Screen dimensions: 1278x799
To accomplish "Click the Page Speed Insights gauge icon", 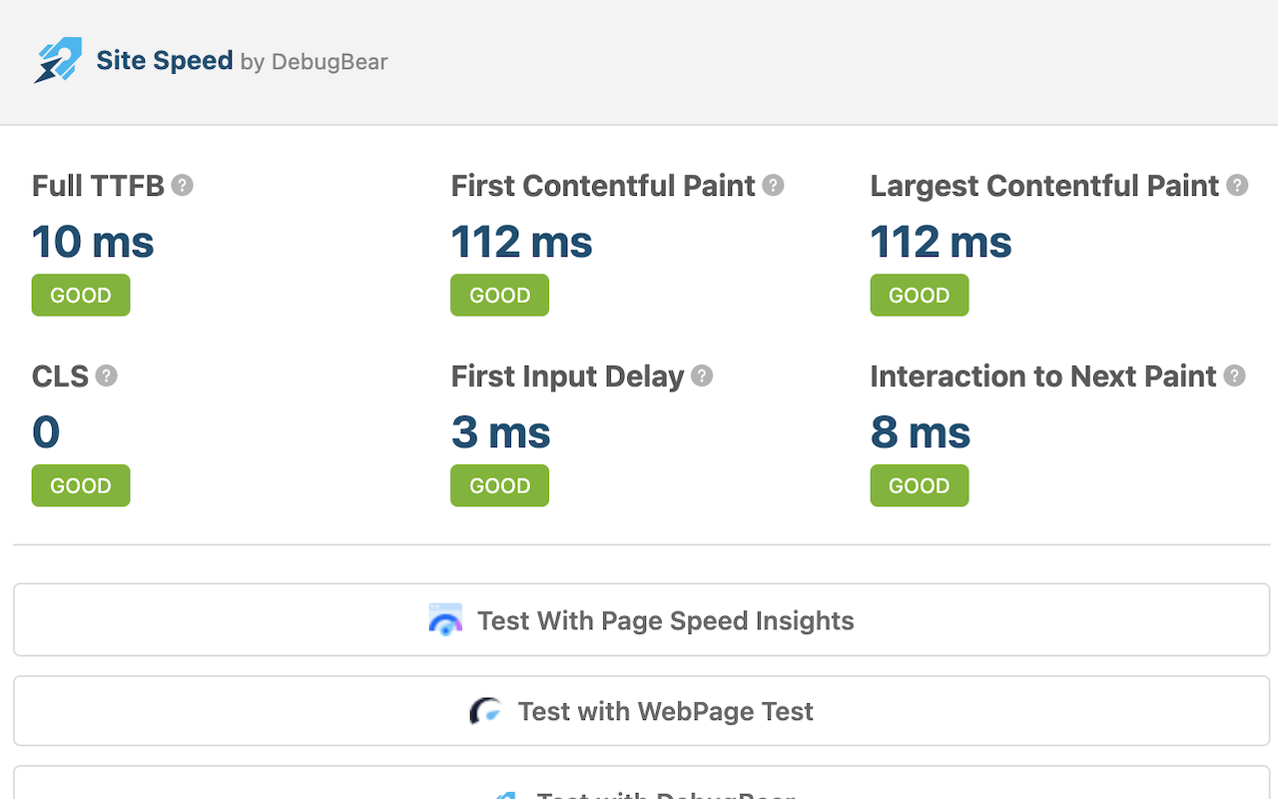I will [445, 619].
